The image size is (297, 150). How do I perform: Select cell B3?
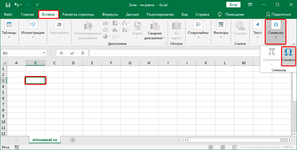coord(35,80)
